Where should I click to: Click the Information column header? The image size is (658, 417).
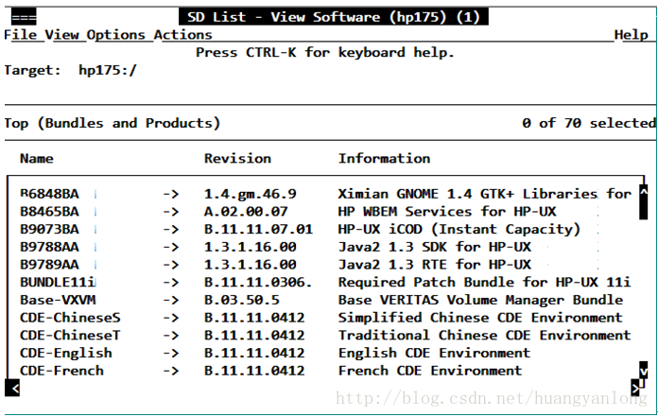(385, 159)
